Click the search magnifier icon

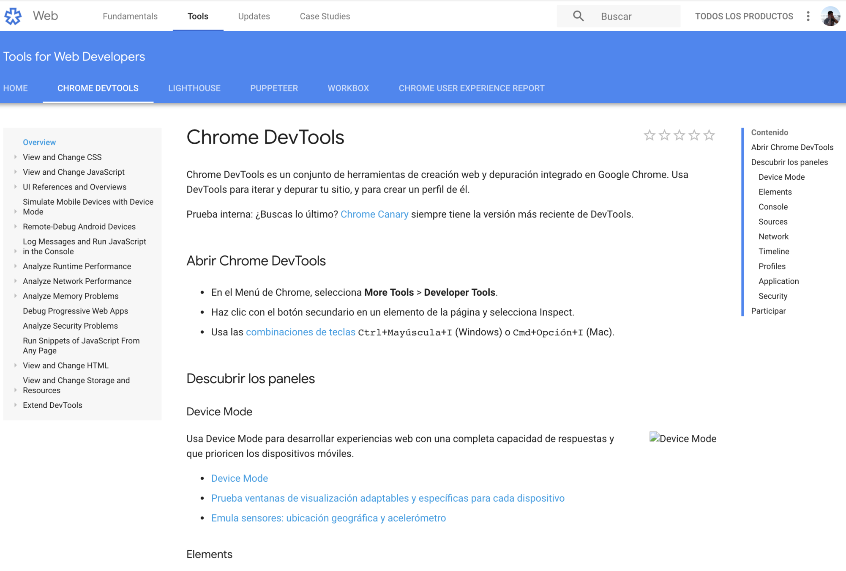pyautogui.click(x=578, y=16)
